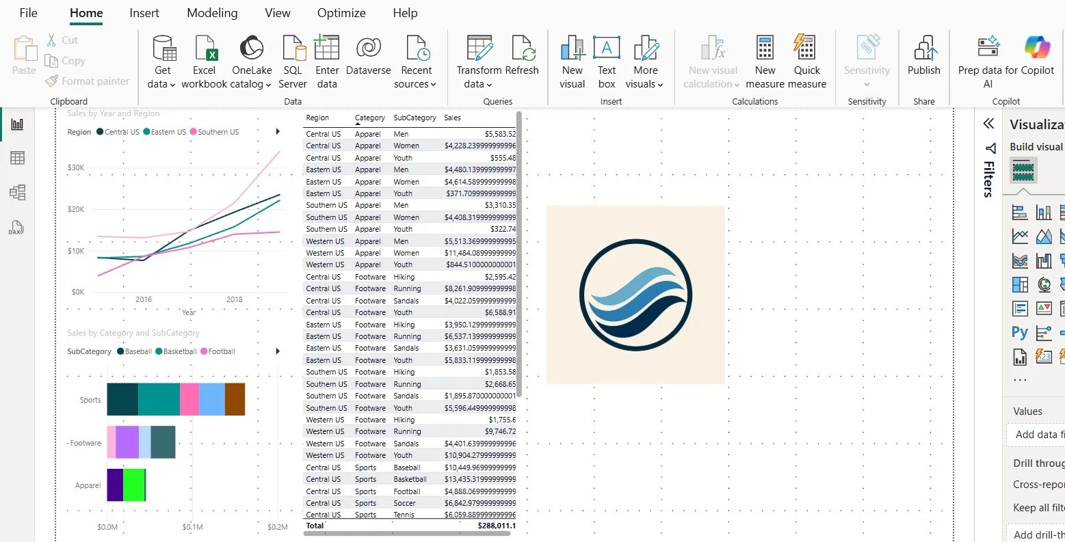The height and width of the screenshot is (542, 1065).
Task: Select the key influencers visual icon
Action: tap(1044, 333)
